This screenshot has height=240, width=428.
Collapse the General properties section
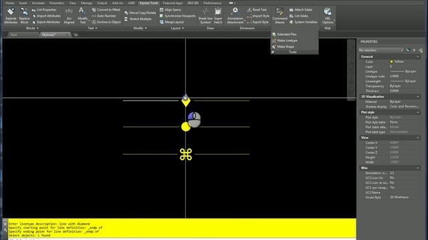click(x=418, y=57)
